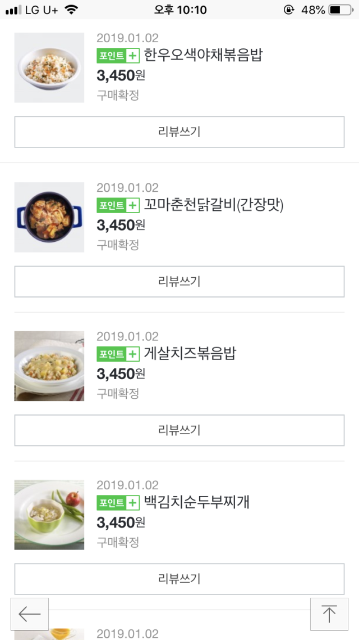359x640 pixels.
Task: Open the 백김치순두부찌개 product photo
Action: click(49, 515)
